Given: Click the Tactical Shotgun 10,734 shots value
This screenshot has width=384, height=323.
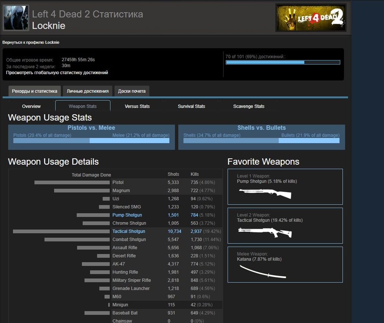Looking at the screenshot, I should [175, 231].
